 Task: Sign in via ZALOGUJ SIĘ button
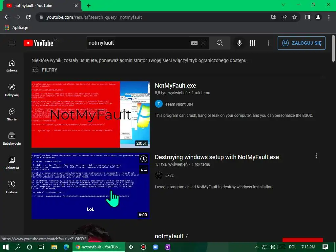point(301,43)
